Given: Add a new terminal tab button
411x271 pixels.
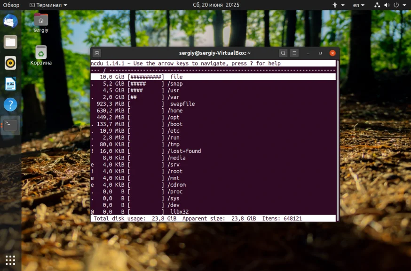Looking at the screenshot, I should [x=97, y=53].
